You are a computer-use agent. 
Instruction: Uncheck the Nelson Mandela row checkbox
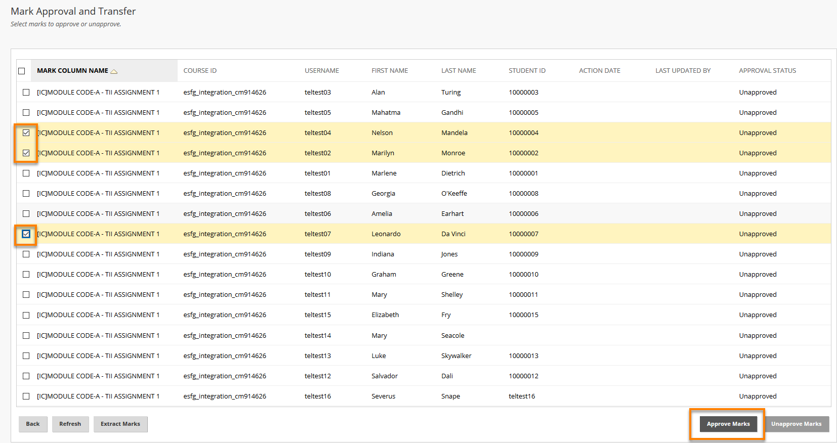26,133
